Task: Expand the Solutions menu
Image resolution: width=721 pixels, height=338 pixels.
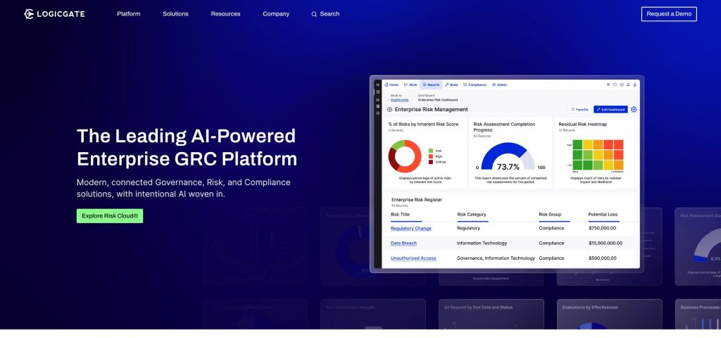Action: [x=175, y=14]
